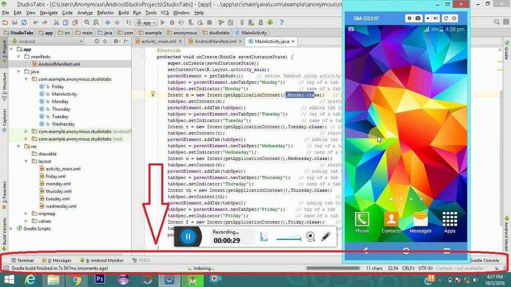Open the AVD Manager phone toolbar icon
The image size is (511, 287).
250,22
